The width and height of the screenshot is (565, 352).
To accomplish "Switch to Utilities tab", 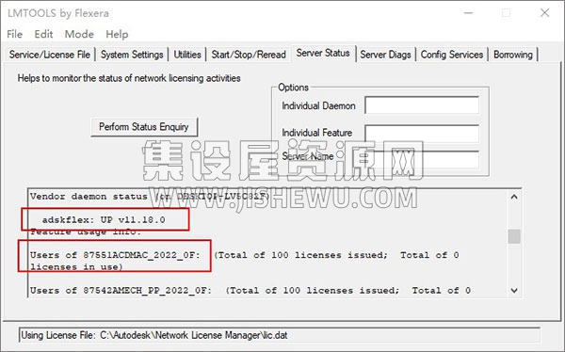I will click(187, 55).
